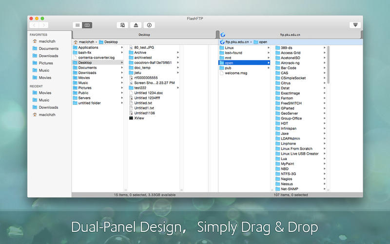Image resolution: width=390 pixels, height=244 pixels.
Task: Expand the Archive folder arrow
Action: (x=178, y=53)
